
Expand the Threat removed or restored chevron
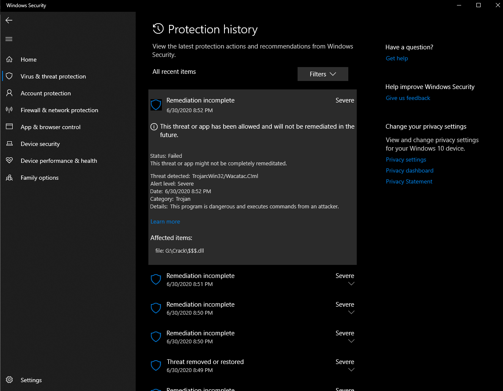[351, 369]
